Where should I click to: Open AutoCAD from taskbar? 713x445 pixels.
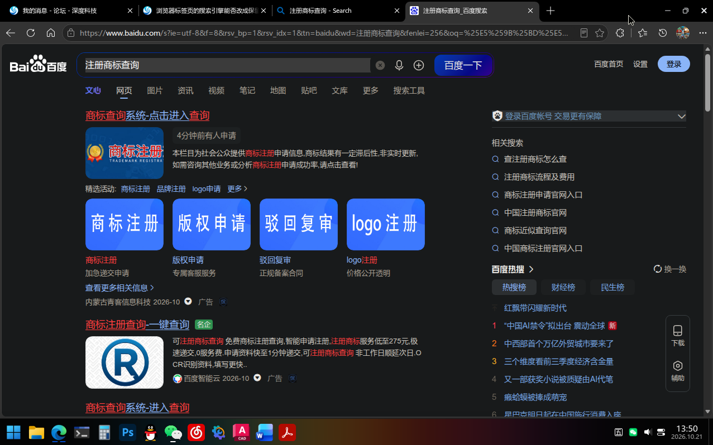click(241, 432)
